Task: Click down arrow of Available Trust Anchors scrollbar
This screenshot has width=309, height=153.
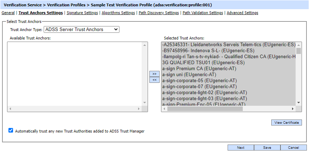Action: (x=144, y=103)
